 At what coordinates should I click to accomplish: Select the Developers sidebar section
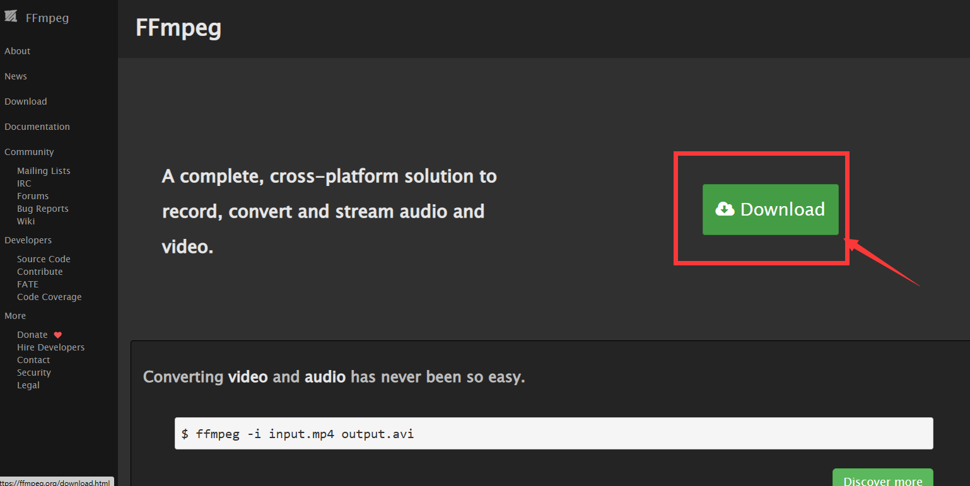pos(28,240)
